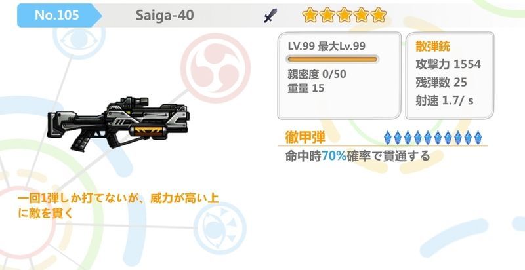Screen dimensions: 525x270
Task: Select the Saiga-40 weapon image
Action: point(118,123)
